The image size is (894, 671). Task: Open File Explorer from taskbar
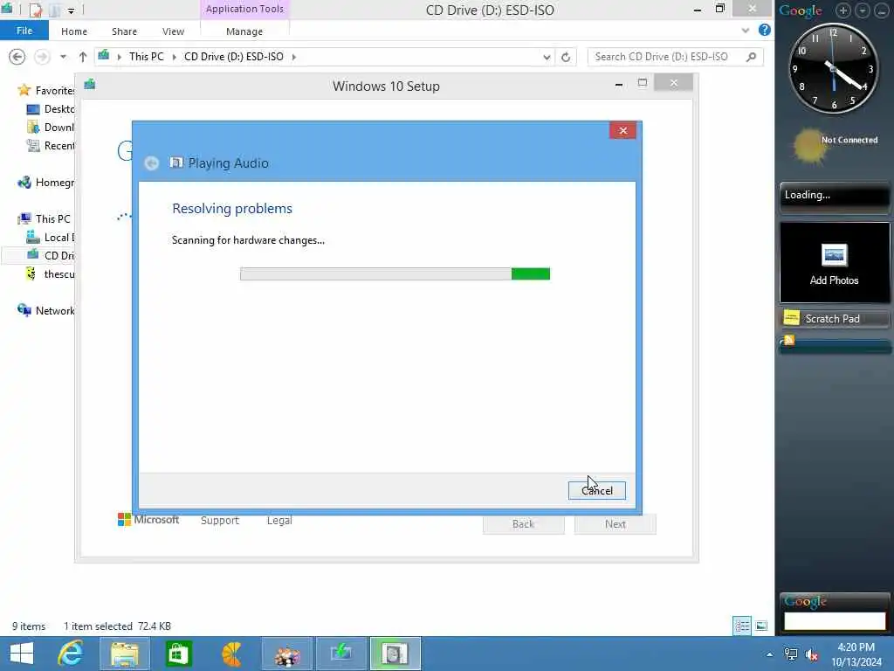[x=125, y=654]
